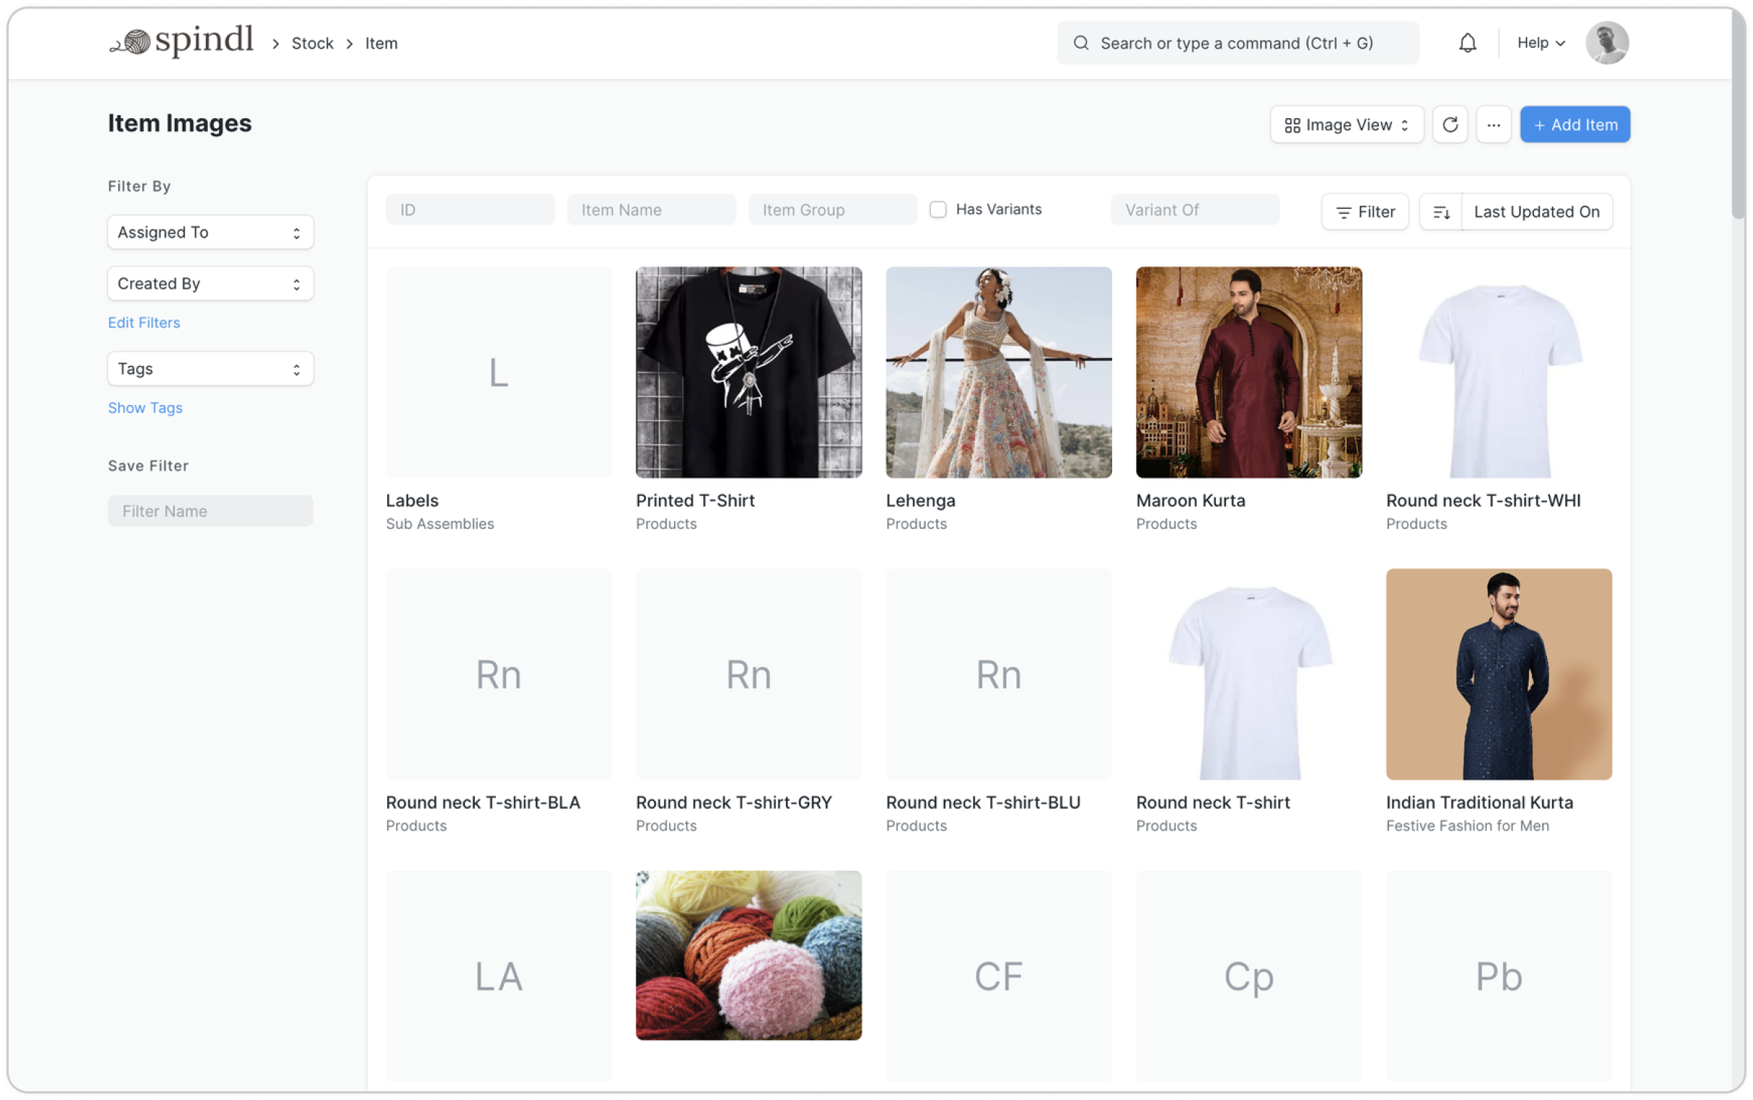
Task: Toggle the Has Variants checkbox
Action: pos(938,209)
